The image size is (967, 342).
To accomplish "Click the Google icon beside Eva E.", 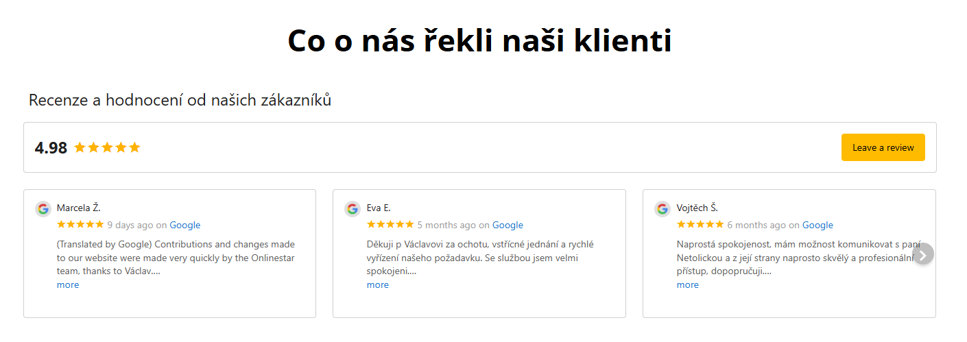I will [353, 209].
